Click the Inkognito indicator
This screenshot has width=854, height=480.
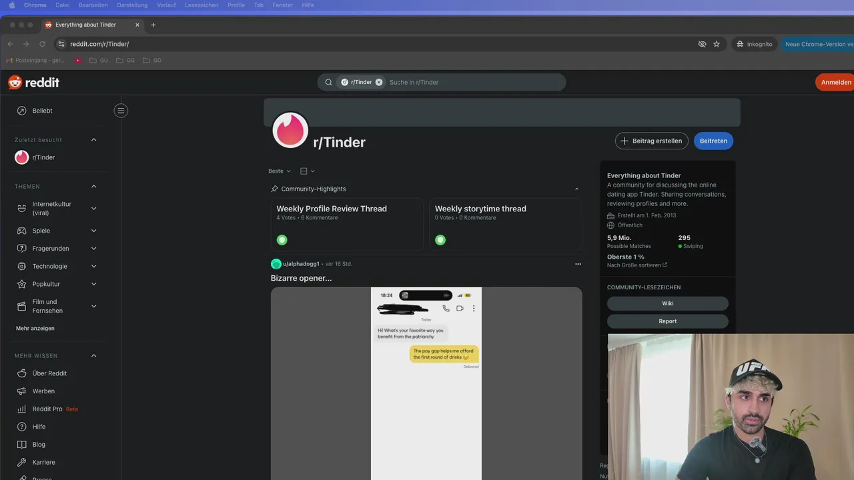click(755, 44)
